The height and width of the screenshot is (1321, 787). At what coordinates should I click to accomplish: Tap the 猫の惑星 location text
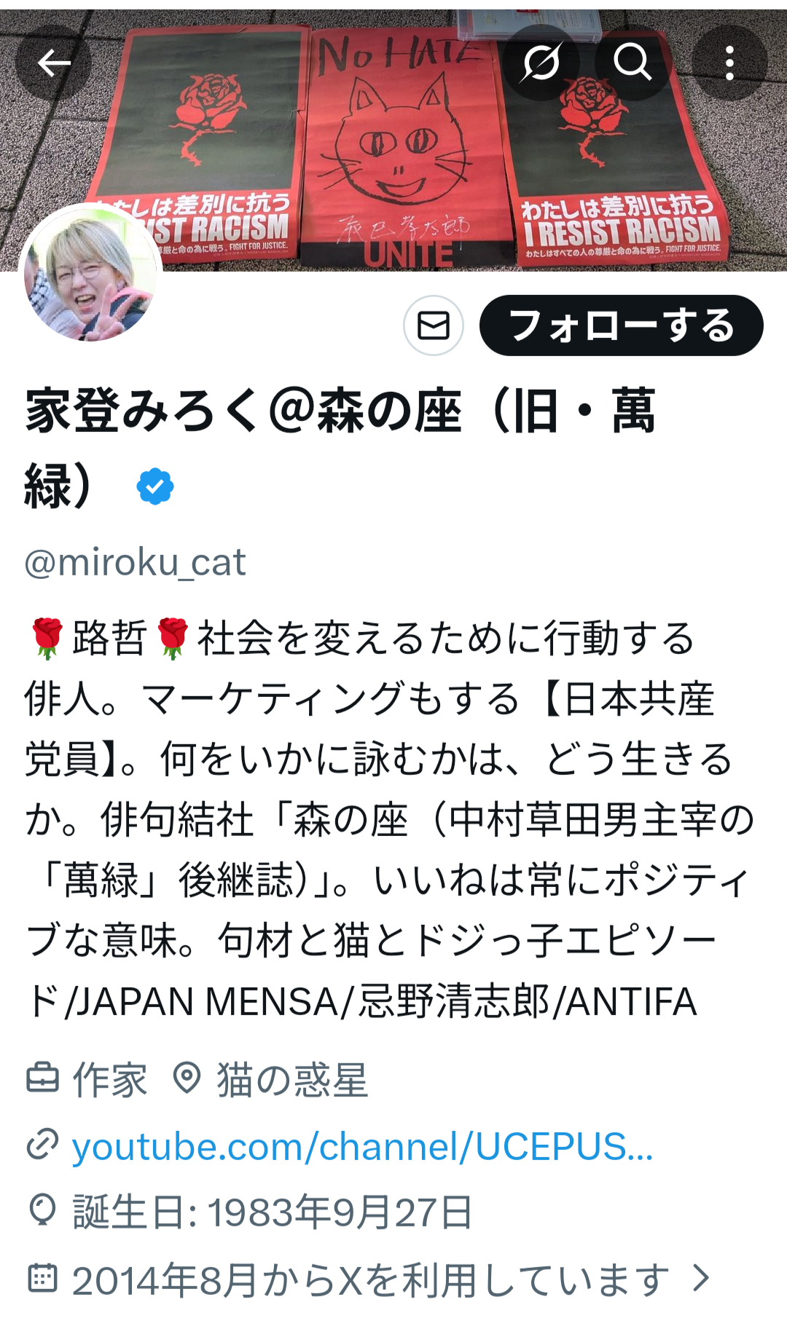(x=292, y=1079)
